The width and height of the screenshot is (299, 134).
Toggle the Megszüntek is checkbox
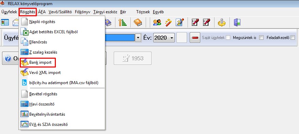pyautogui.click(x=262, y=38)
